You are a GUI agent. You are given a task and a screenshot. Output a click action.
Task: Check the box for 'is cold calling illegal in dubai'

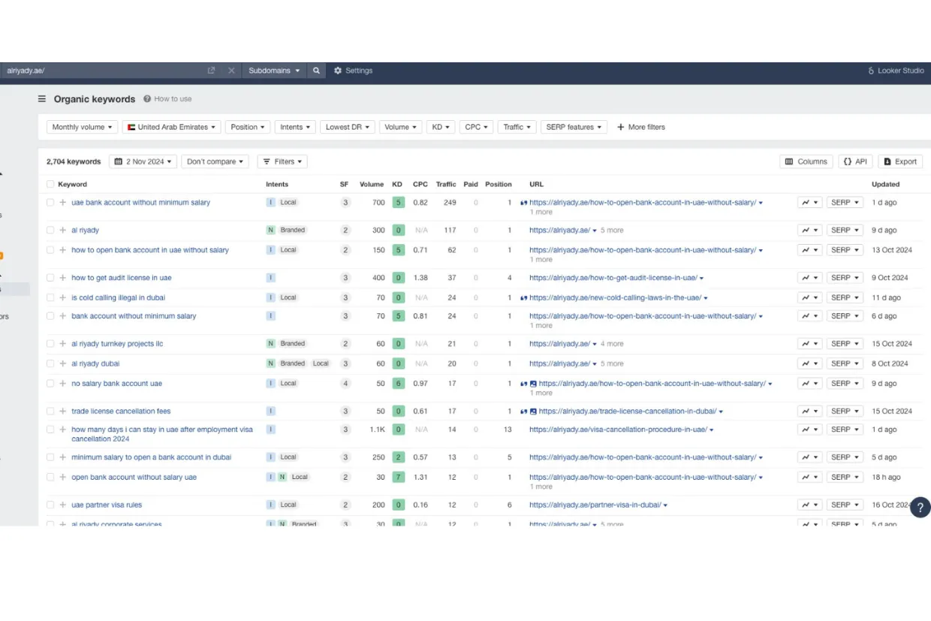coord(50,298)
